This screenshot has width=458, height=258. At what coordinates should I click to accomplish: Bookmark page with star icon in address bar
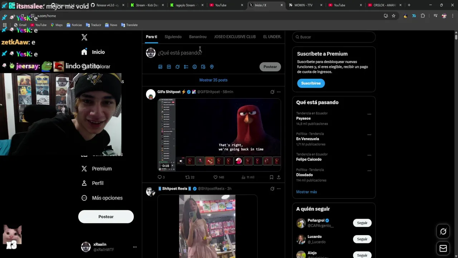click(x=394, y=16)
